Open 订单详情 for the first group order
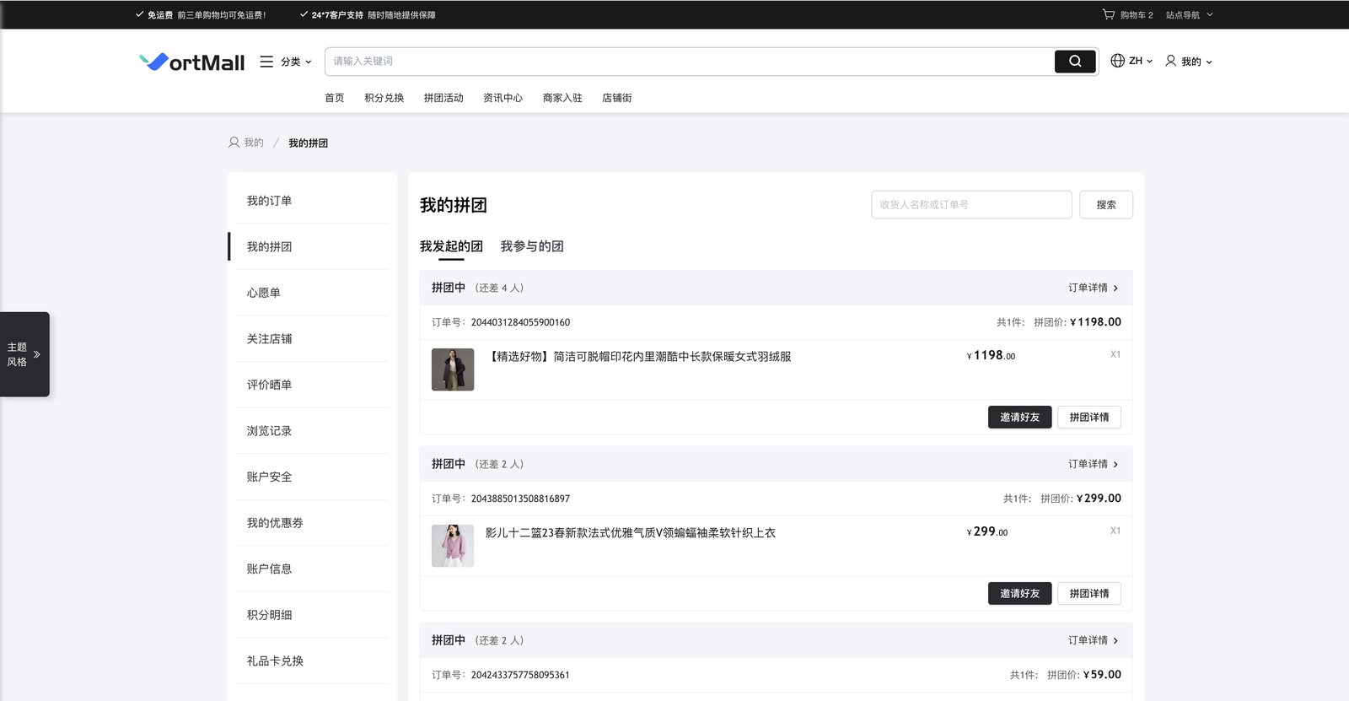Viewport: 1349px width, 701px height. tap(1093, 288)
